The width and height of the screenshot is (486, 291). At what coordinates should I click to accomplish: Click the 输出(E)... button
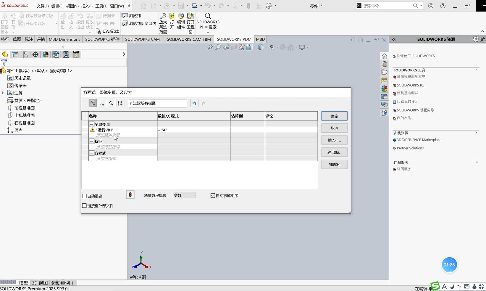coord(334,152)
